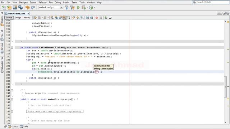Open the document list dropdown arrow
The width and height of the screenshot is (230, 129).
(x=224, y=13)
